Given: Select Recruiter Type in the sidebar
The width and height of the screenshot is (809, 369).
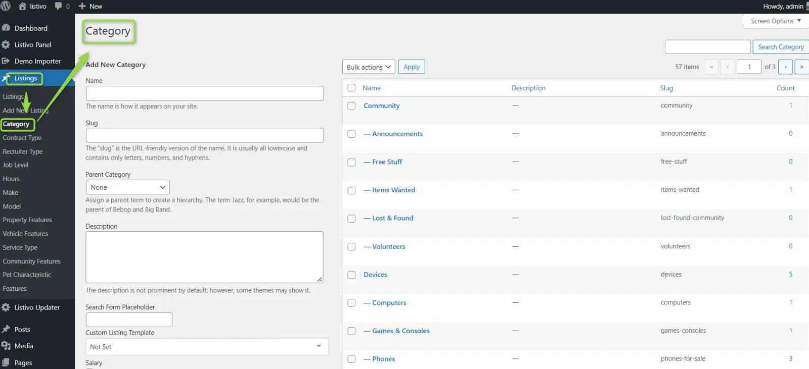Looking at the screenshot, I should coord(23,151).
